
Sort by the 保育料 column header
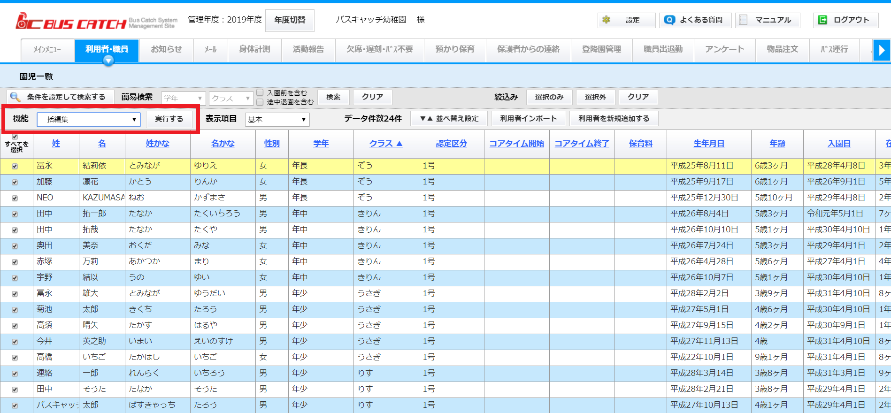coord(640,144)
